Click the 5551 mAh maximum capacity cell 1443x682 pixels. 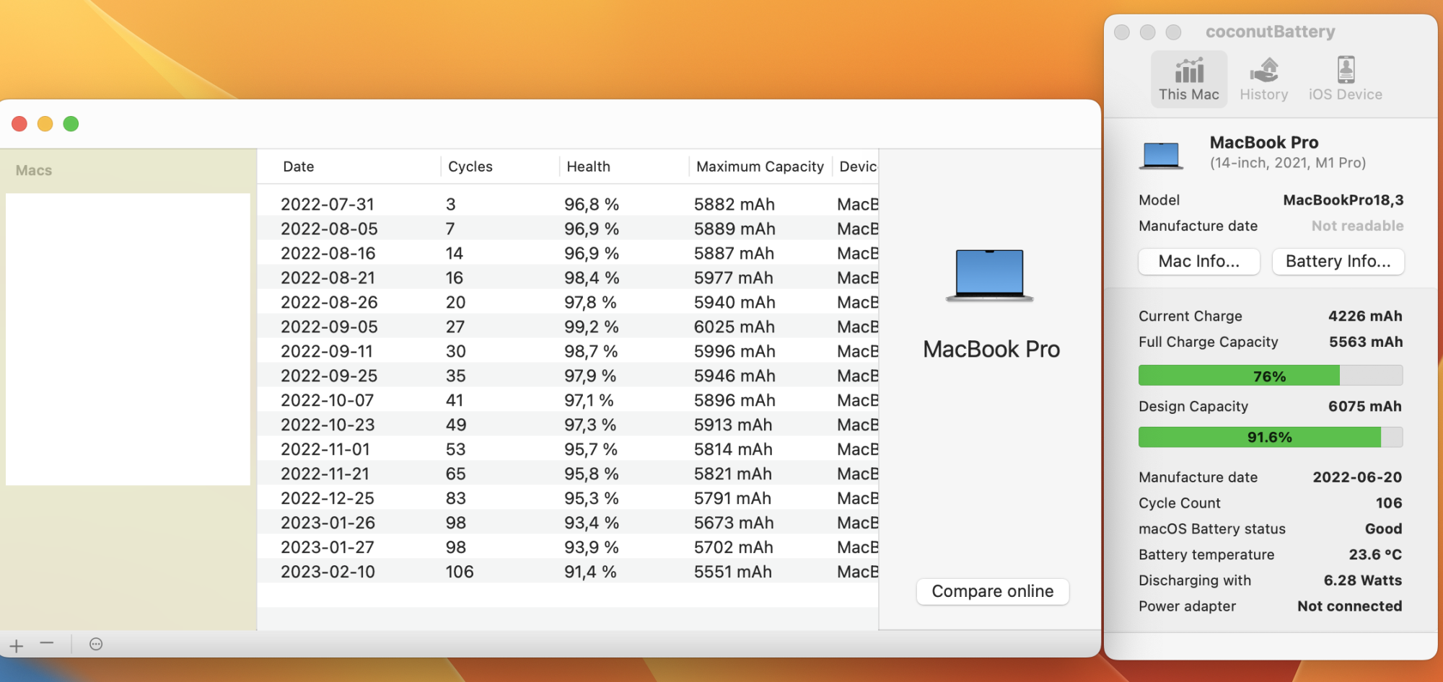pyautogui.click(x=732, y=572)
